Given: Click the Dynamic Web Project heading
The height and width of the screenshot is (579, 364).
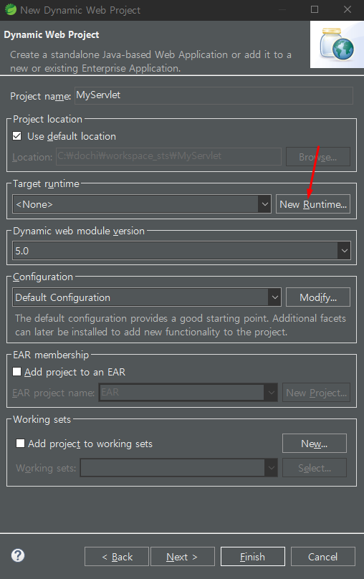Looking at the screenshot, I should tap(52, 34).
